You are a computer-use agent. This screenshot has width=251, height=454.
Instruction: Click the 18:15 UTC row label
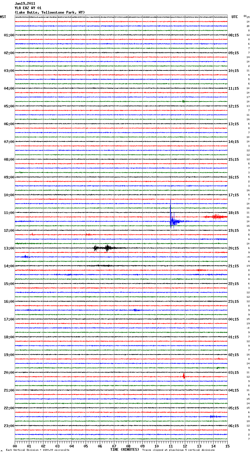(234, 213)
